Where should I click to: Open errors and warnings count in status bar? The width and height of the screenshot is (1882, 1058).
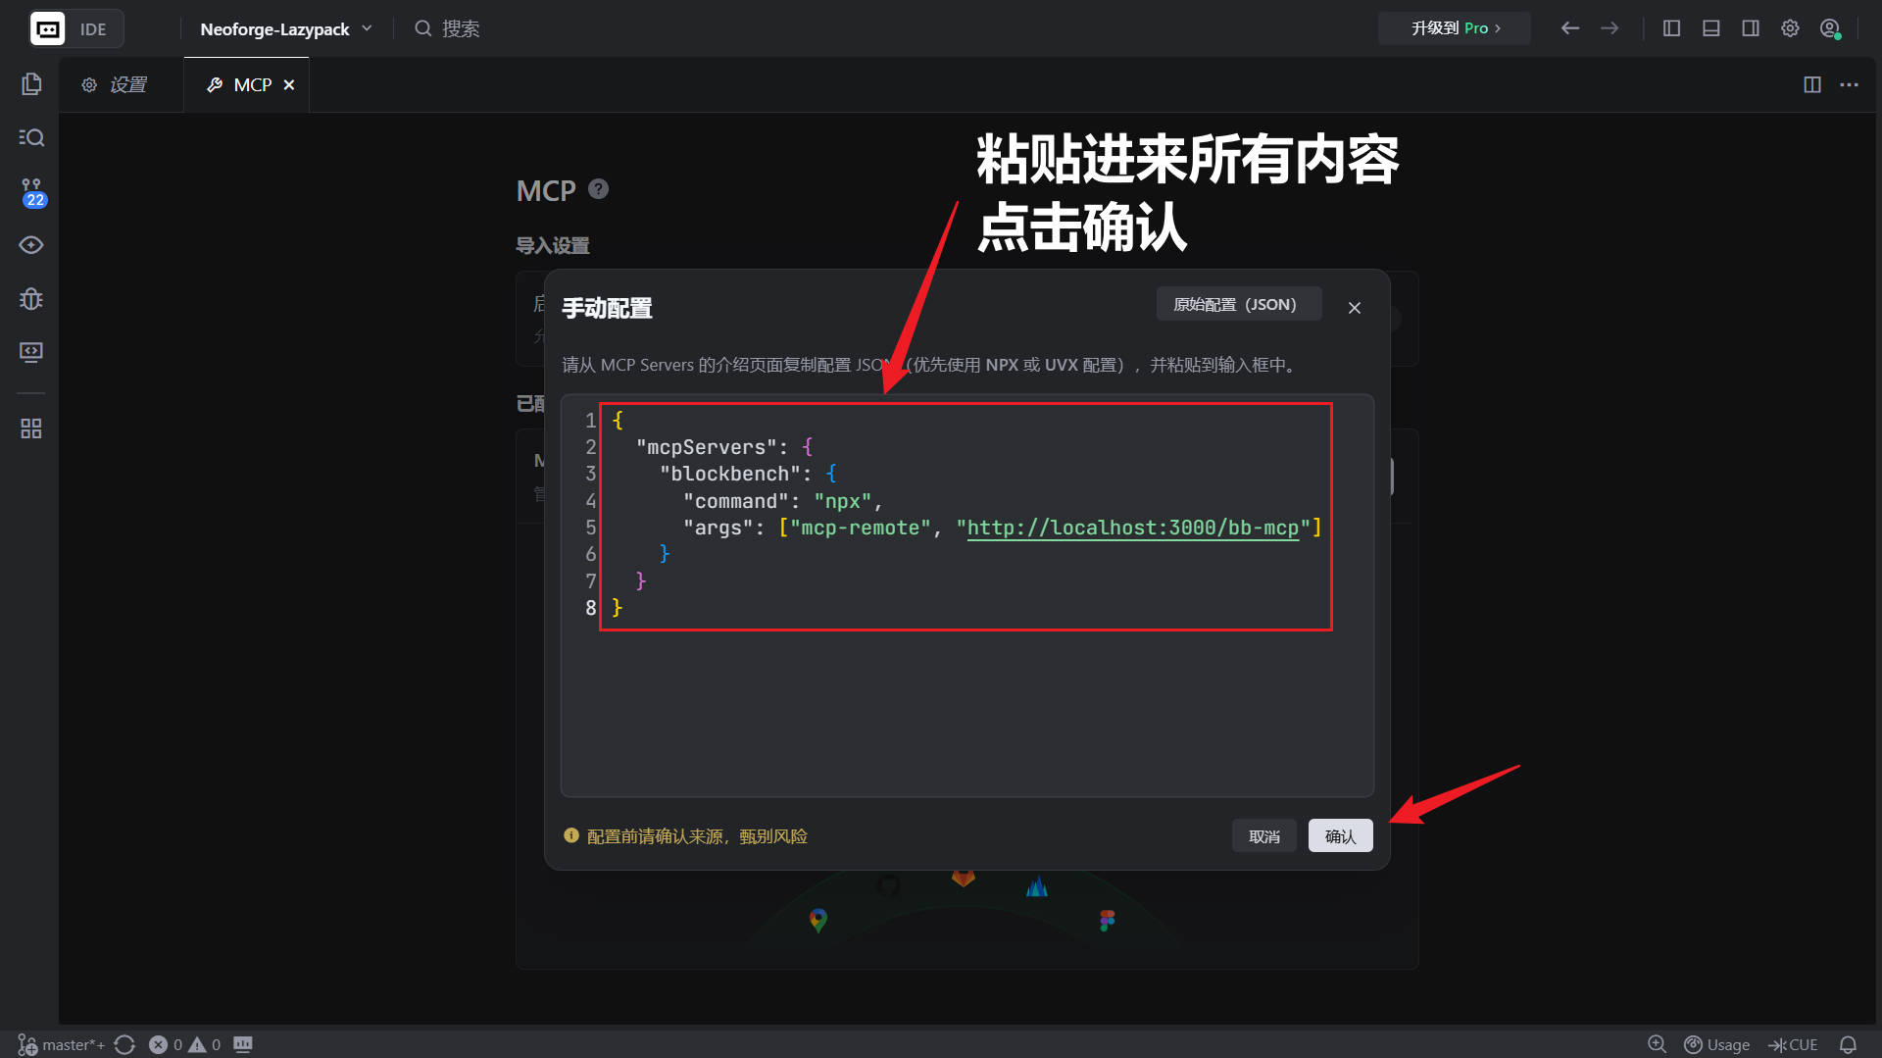pos(184,1044)
